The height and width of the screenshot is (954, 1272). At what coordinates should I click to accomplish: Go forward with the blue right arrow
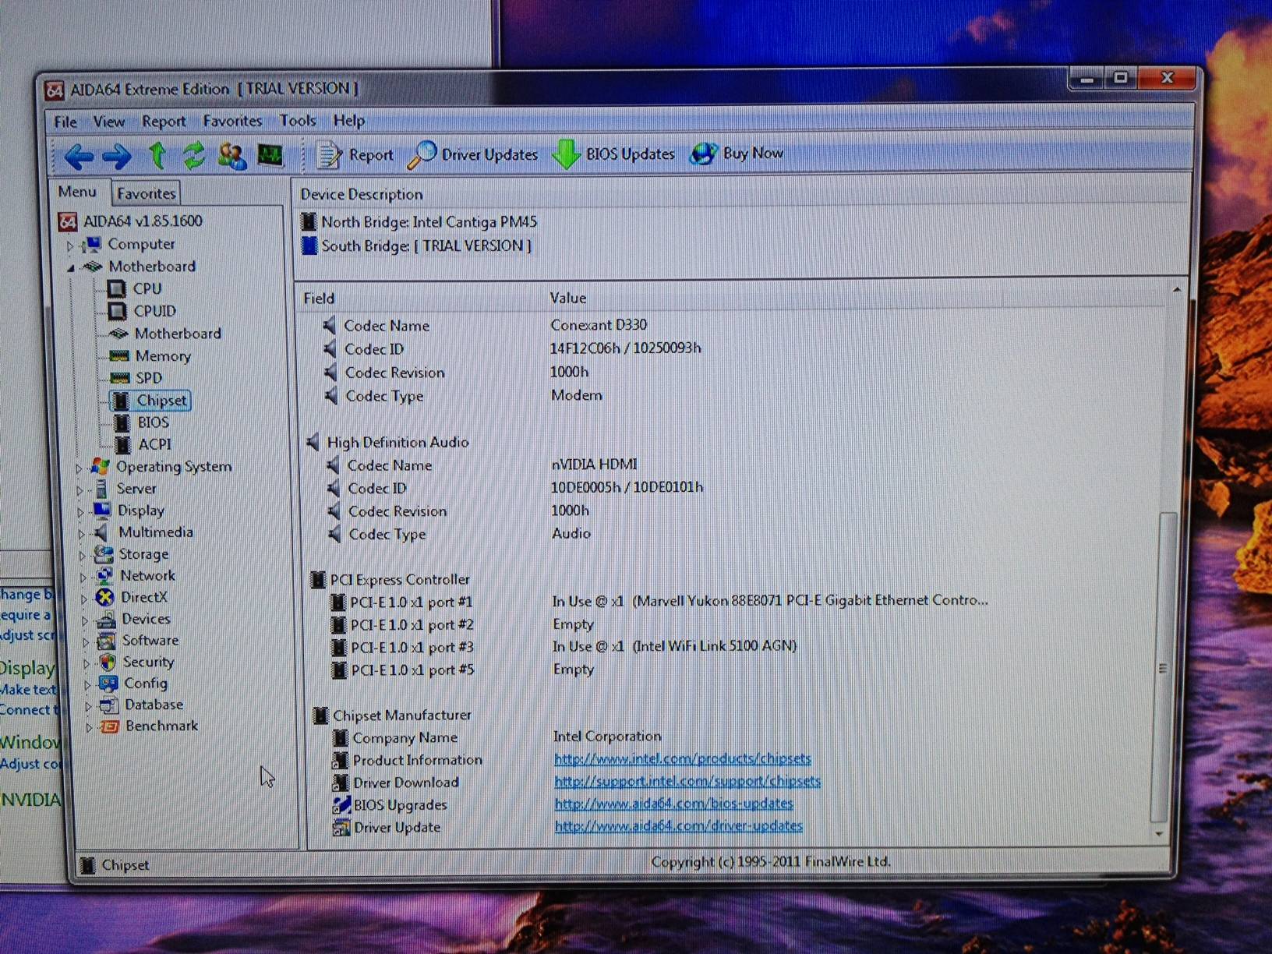click(117, 157)
